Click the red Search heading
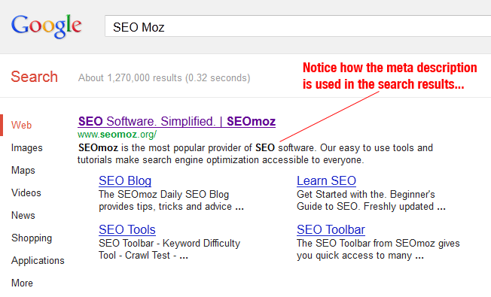 tap(35, 77)
